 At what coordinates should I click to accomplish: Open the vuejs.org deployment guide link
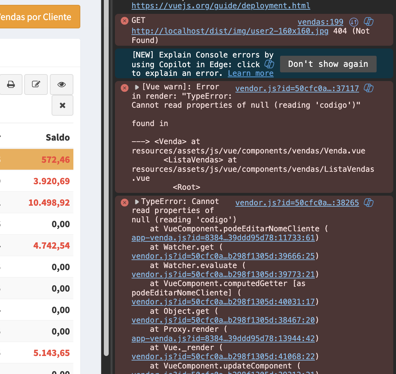[x=221, y=6]
